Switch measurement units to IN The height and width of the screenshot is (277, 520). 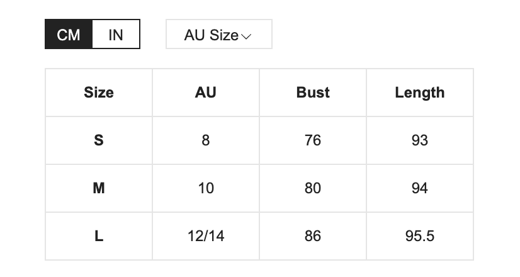(x=116, y=35)
